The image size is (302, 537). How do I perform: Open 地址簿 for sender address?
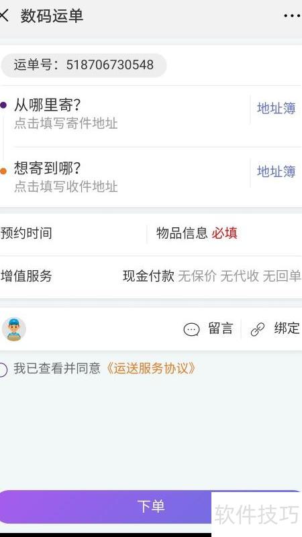pos(276,108)
